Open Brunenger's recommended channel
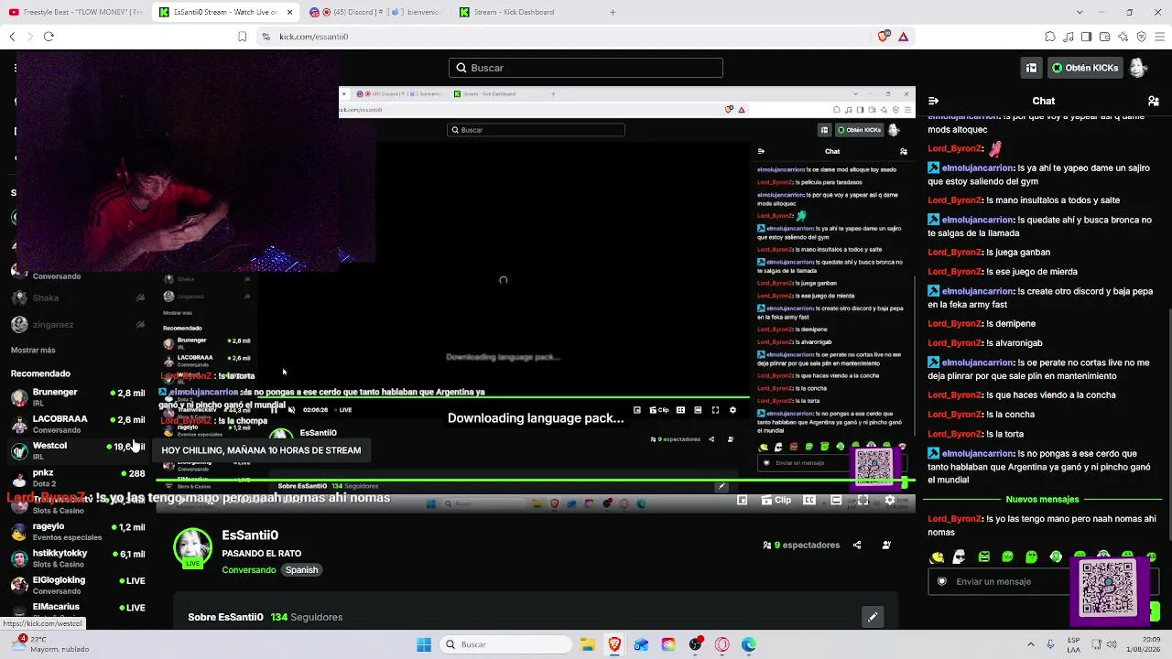Image resolution: width=1172 pixels, height=659 pixels. [x=77, y=397]
